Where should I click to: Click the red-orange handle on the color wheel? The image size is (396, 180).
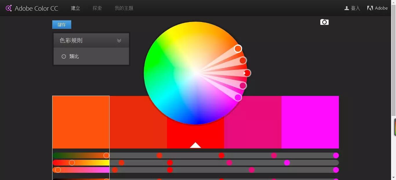243,60
